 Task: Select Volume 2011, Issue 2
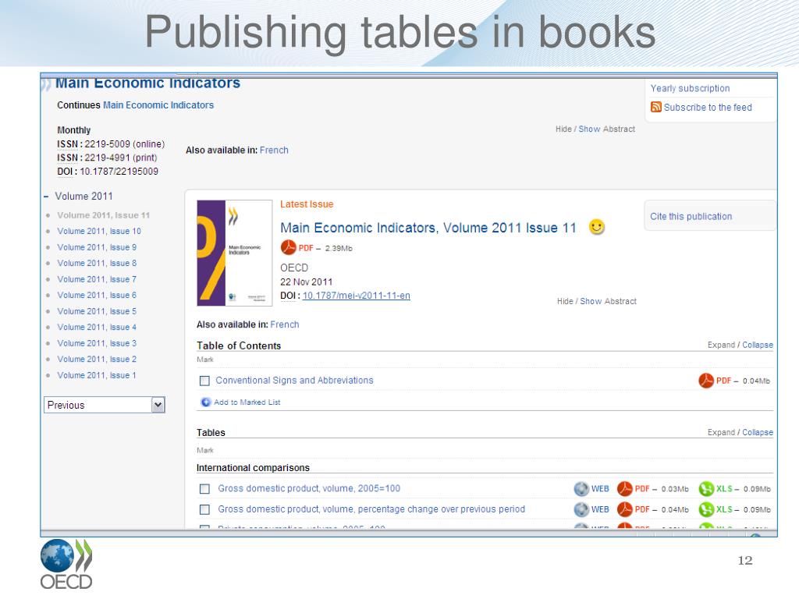tap(97, 359)
